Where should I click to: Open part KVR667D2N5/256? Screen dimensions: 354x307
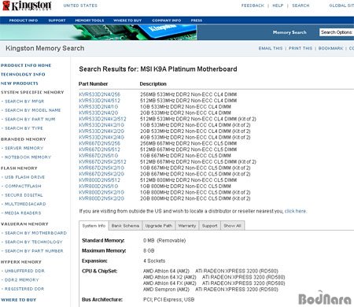tap(99, 143)
